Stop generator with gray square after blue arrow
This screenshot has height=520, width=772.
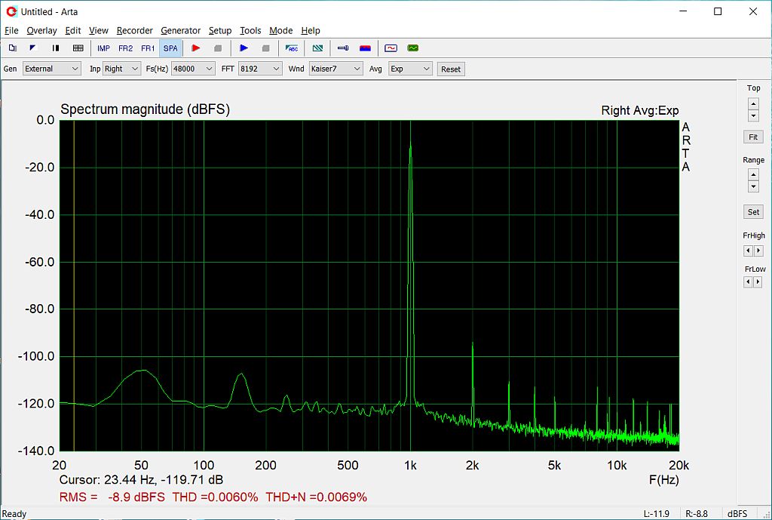(266, 48)
